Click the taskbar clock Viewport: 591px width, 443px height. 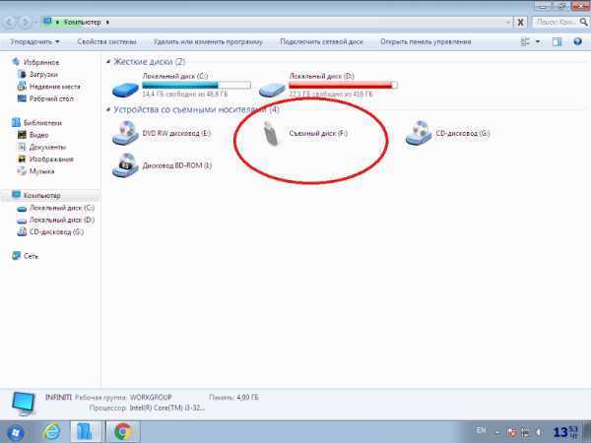(x=565, y=432)
